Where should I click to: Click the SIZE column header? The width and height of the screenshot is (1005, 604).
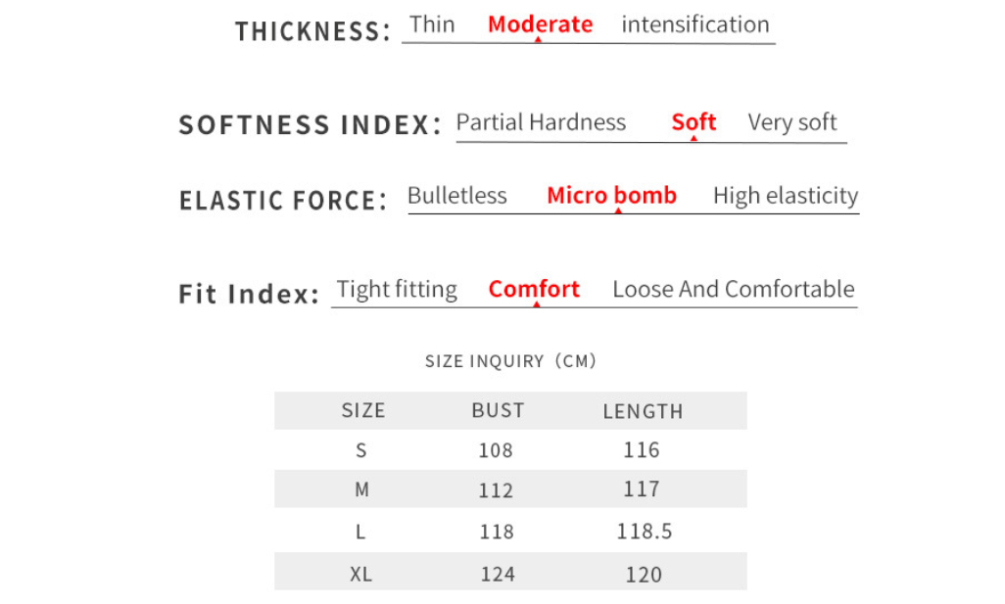363,411
